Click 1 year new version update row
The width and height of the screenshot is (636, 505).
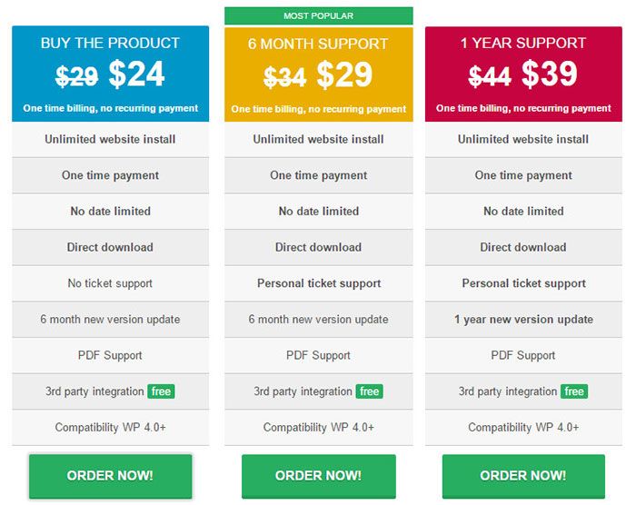523,320
